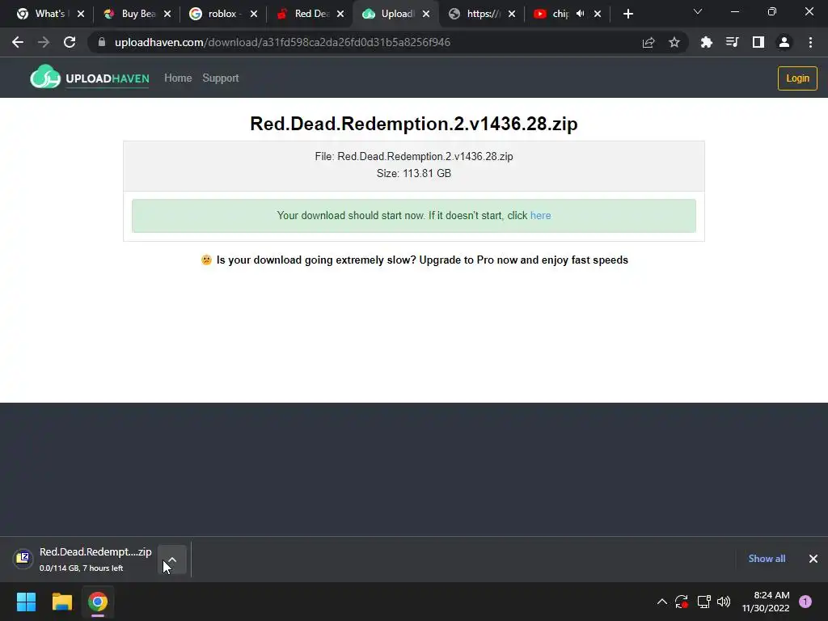
Task: Close the chip YouTube tab
Action: click(598, 14)
